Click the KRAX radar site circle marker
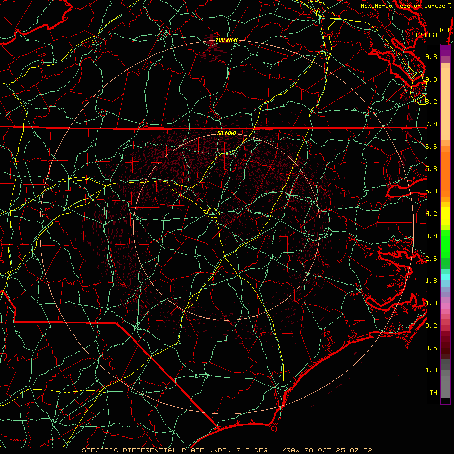The height and width of the screenshot is (454, 454). (x=213, y=213)
